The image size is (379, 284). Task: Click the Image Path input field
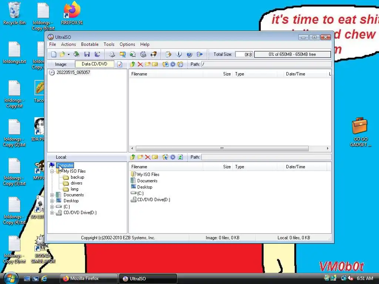pyautogui.click(x=266, y=64)
